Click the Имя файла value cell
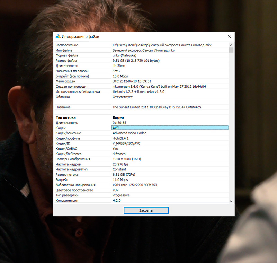Viewport: 277px width, 263px height. [143, 50]
